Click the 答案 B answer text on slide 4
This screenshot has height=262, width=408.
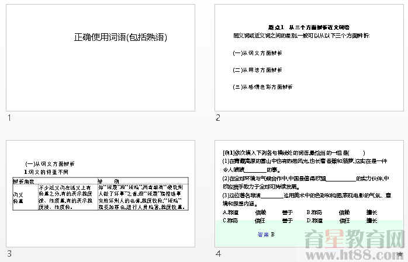coord(265,235)
